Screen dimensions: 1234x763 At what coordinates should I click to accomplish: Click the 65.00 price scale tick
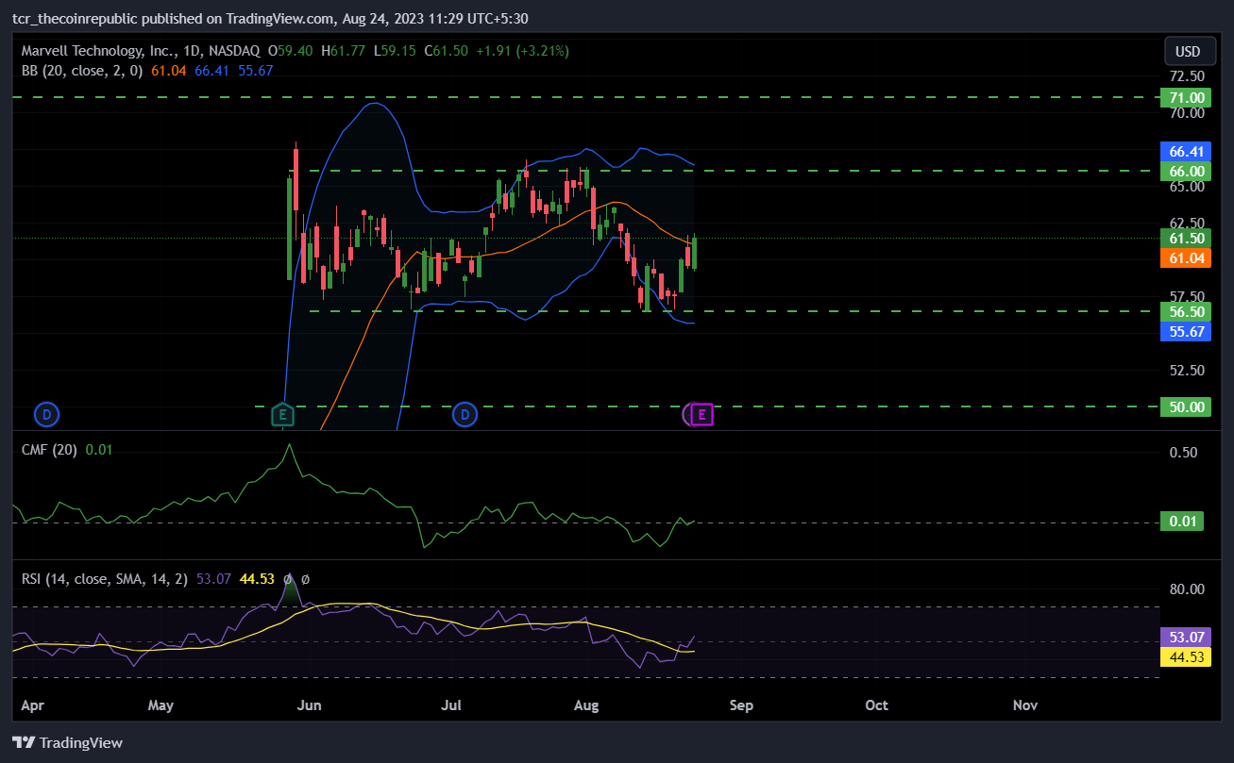click(1186, 187)
